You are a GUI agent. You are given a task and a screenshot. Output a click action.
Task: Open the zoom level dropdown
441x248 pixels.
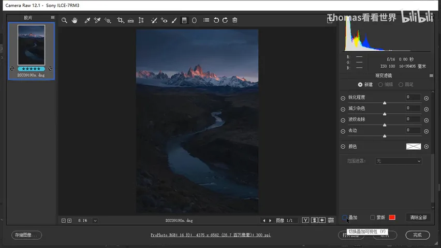[95, 221]
